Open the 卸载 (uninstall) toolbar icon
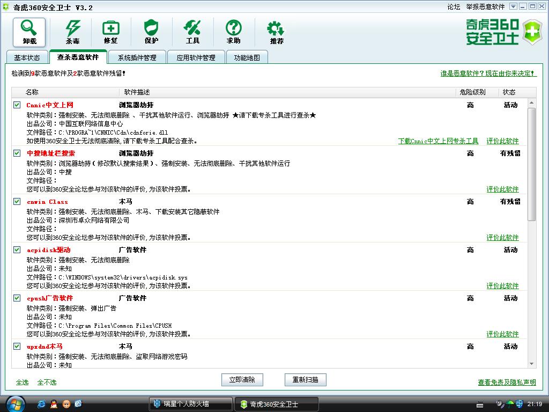Viewport: 549px width, 412px height. click(29, 32)
